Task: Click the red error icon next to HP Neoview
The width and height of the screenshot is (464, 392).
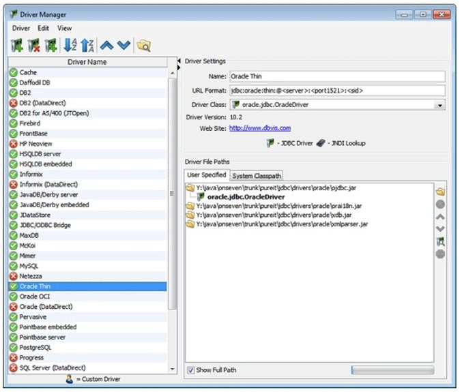Action: 14,144
